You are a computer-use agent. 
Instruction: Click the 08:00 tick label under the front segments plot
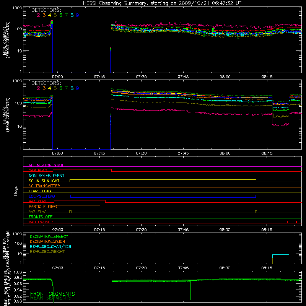(x=225, y=77)
